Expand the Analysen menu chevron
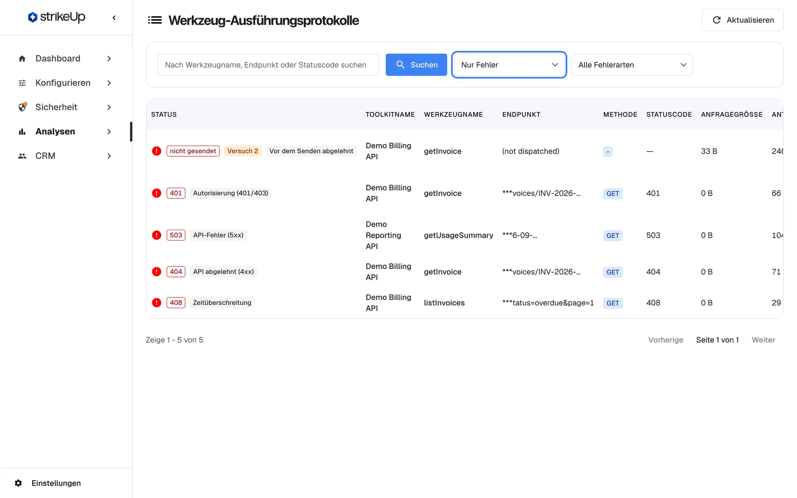Screen dimensions: 797x498 (x=109, y=131)
